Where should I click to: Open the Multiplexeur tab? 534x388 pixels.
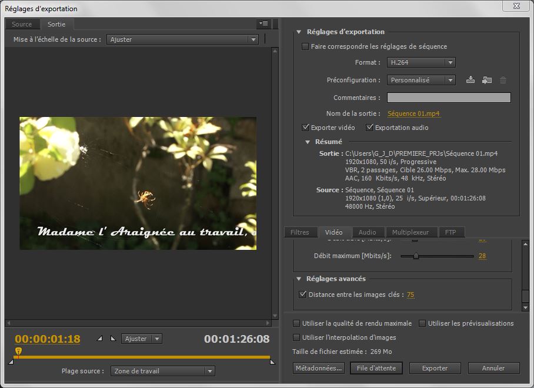pyautogui.click(x=410, y=232)
